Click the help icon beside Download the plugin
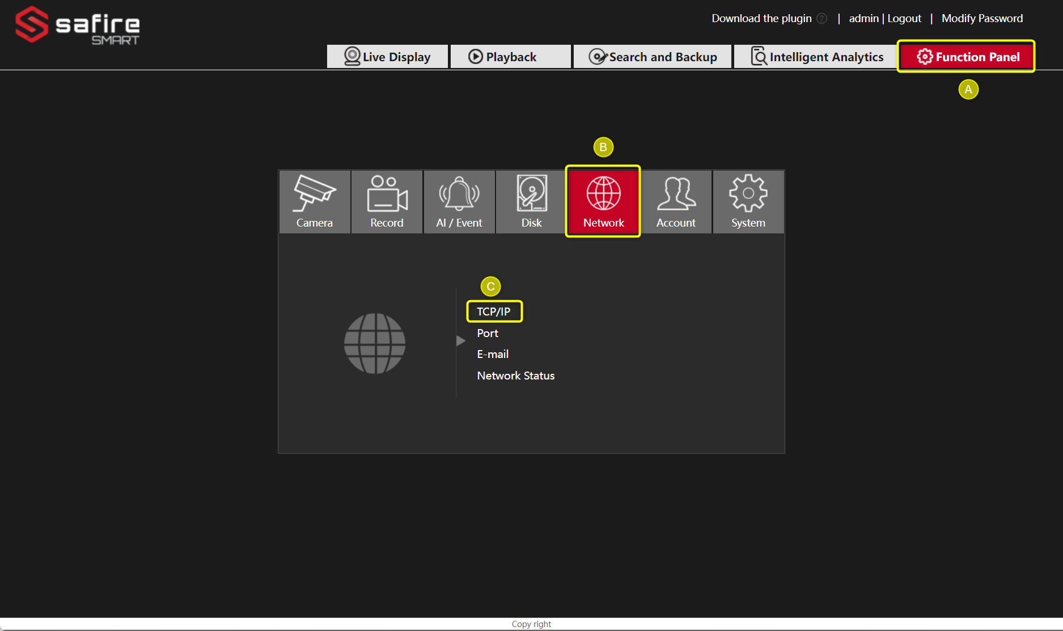This screenshot has height=631, width=1063. pos(821,19)
